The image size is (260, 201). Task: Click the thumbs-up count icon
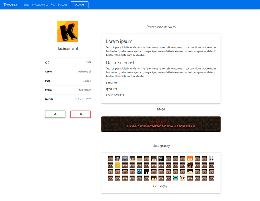pyautogui.click(x=46, y=62)
